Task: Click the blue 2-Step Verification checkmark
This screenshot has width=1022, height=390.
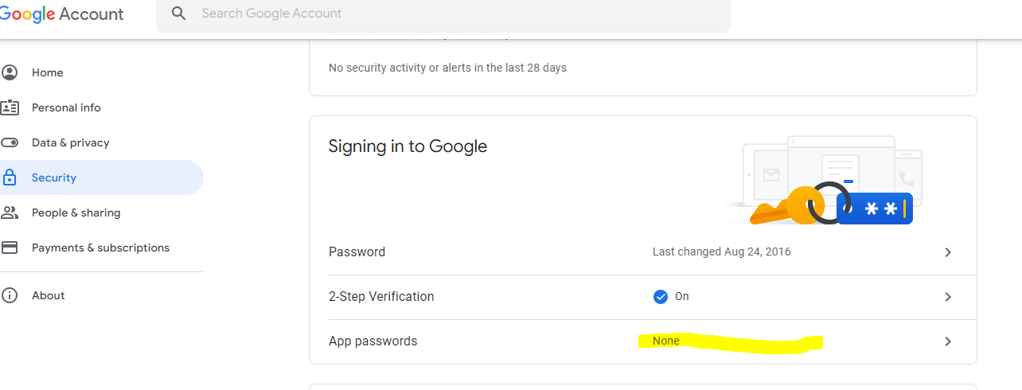Action: pyautogui.click(x=660, y=297)
